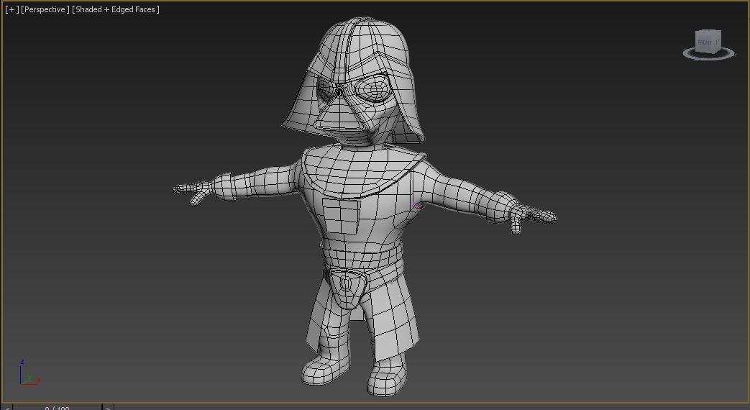
Task: Open the Perspective point-of-view viewport menu
Action: pyautogui.click(x=45, y=9)
